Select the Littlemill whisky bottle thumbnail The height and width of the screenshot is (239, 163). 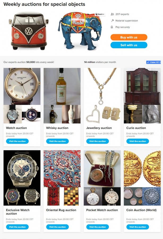click(x=62, y=86)
